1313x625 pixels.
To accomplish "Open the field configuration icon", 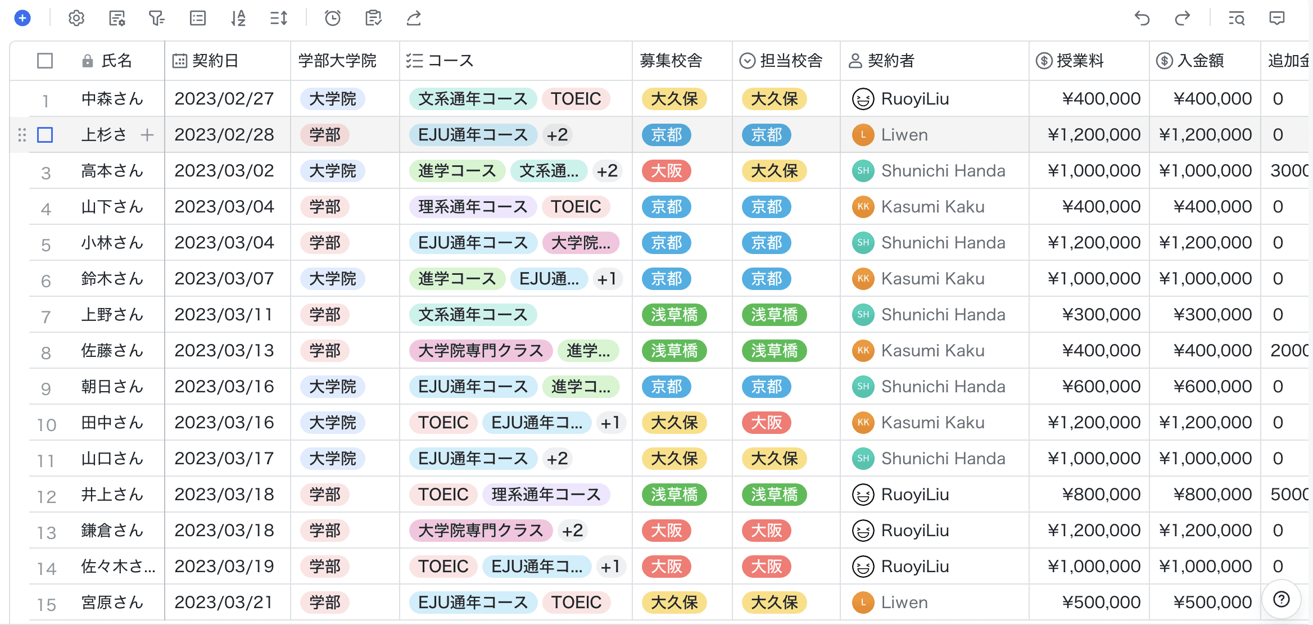I will coord(117,19).
